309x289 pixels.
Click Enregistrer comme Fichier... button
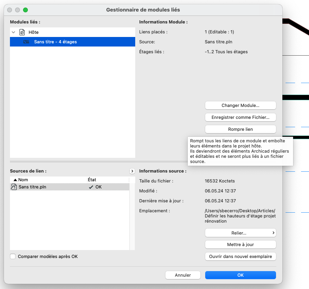241,117
